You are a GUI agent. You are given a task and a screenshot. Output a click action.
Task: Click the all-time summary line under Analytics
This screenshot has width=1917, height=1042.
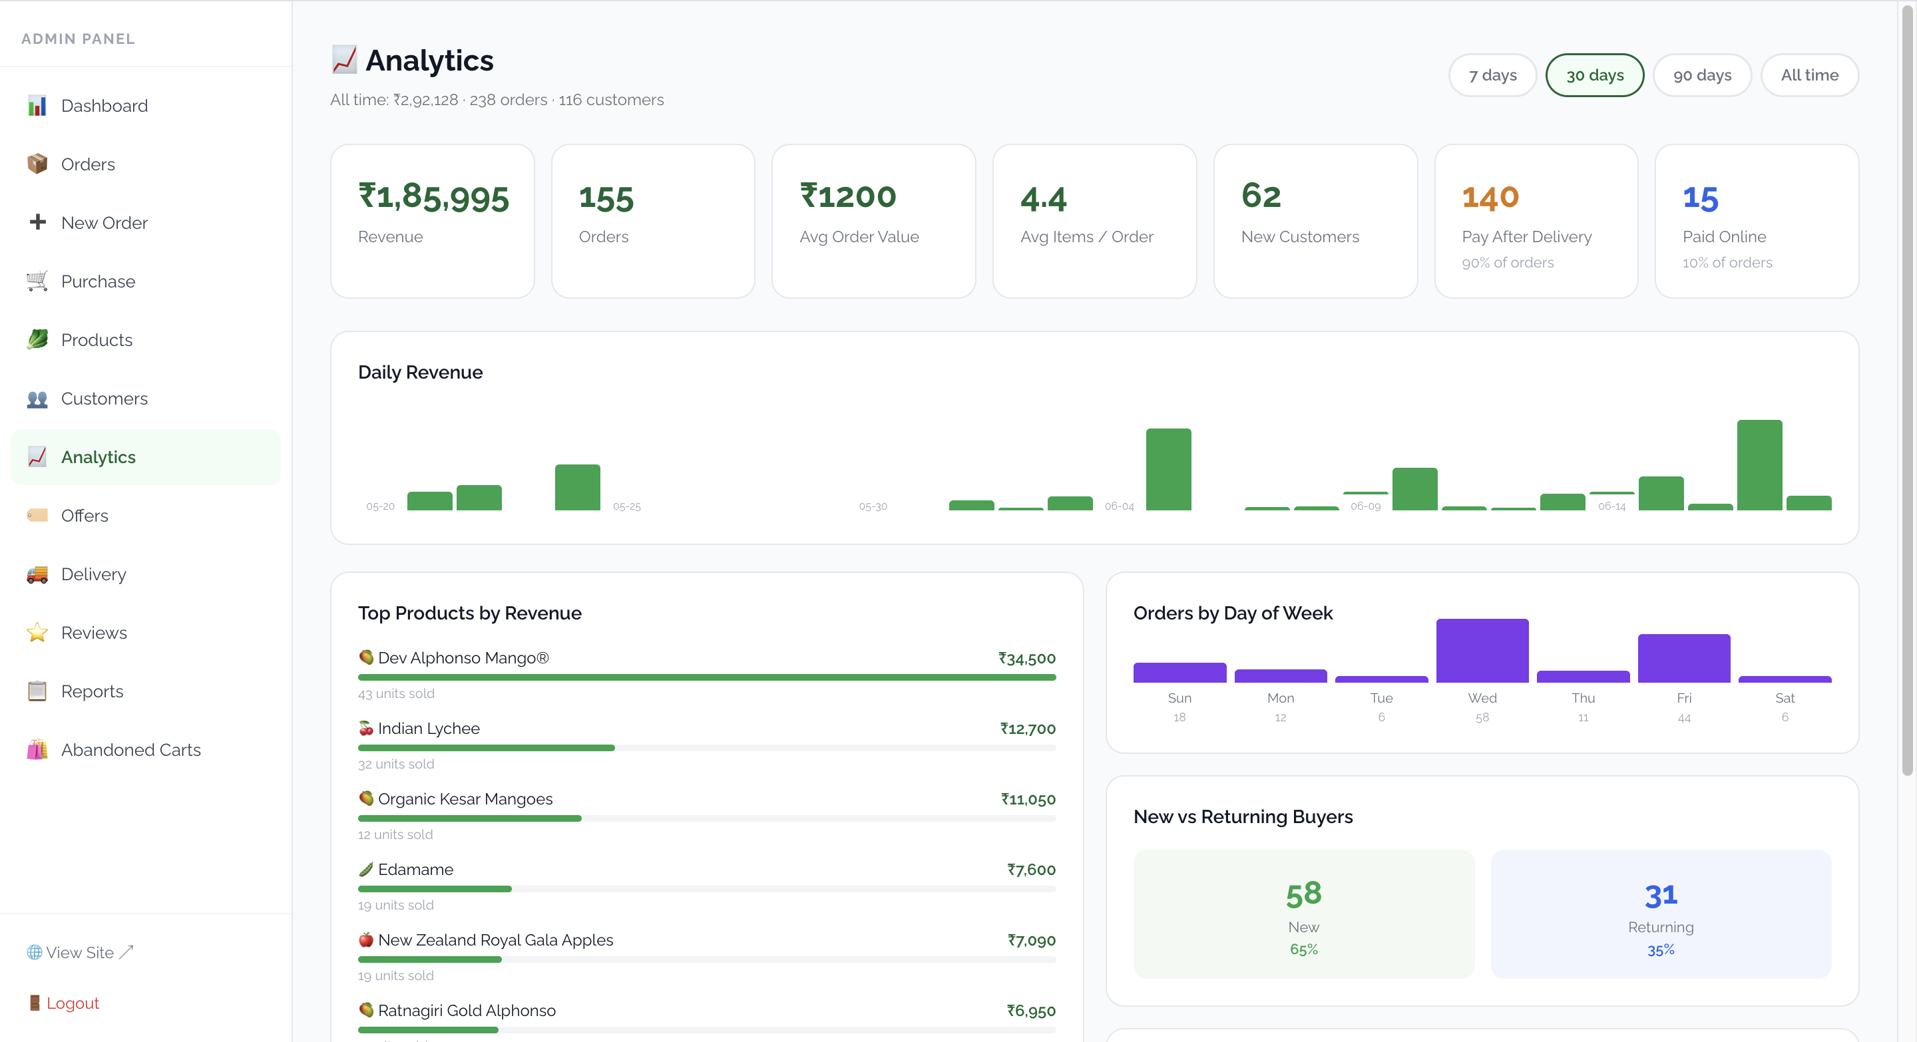(x=497, y=100)
